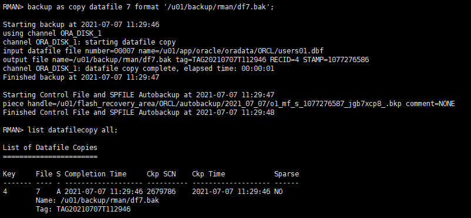This screenshot has width=471, height=218.
Task: Click the first RMAN> prompt text
Action: (x=13, y=7)
